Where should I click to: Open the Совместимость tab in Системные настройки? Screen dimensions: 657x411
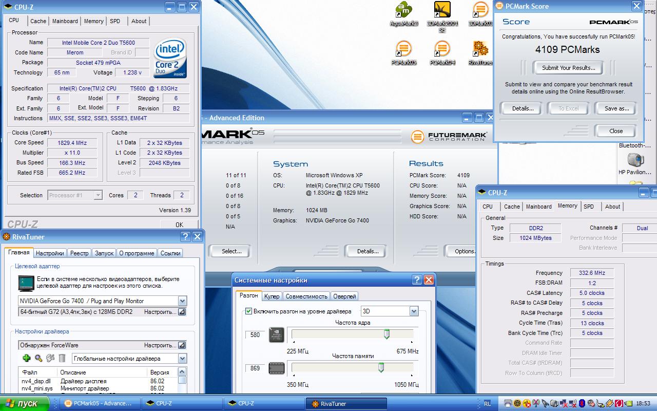pyautogui.click(x=306, y=296)
